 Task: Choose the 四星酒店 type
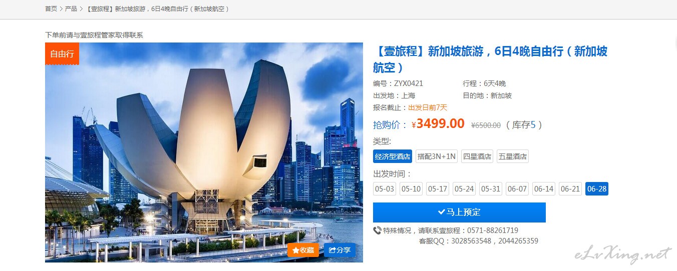(477, 156)
